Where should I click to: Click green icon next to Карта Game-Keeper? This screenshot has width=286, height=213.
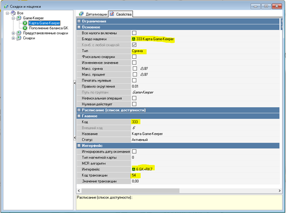coord(25,23)
